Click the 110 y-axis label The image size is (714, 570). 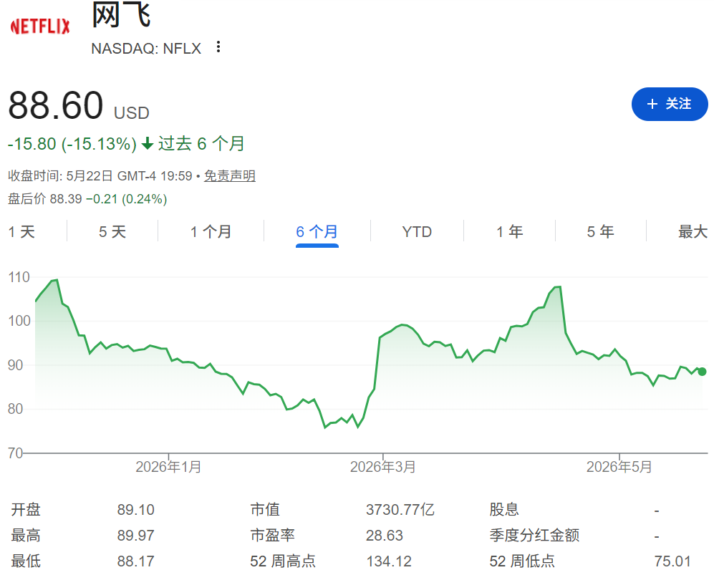19,277
